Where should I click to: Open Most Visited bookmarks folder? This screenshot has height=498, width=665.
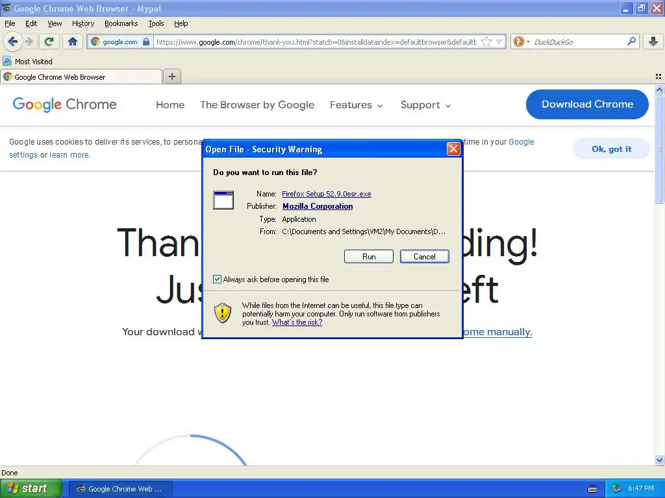28,62
